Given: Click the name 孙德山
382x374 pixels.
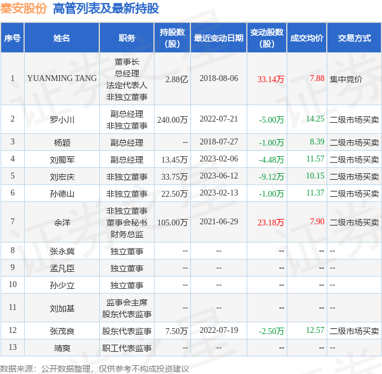Looking at the screenshot, I should [62, 194].
